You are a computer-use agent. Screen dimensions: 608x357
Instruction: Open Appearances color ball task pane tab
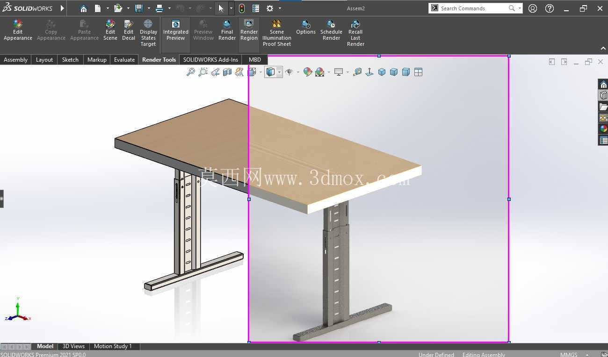(603, 129)
